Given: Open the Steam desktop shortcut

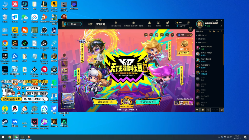Looking at the screenshot, I should click(5, 123).
